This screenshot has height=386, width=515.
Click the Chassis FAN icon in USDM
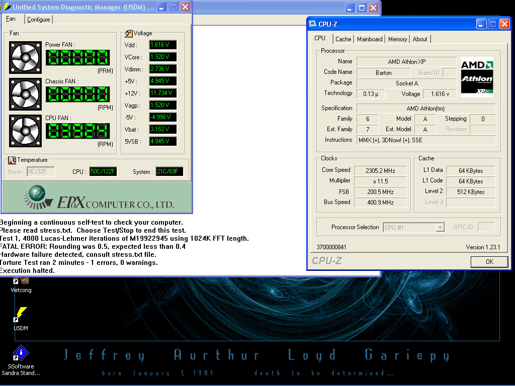click(x=25, y=94)
